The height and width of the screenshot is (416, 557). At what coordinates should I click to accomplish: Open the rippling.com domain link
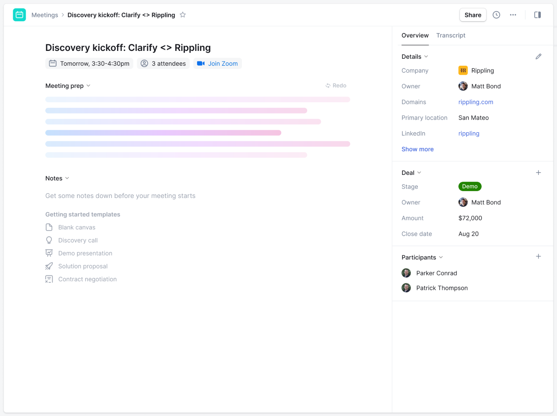476,102
